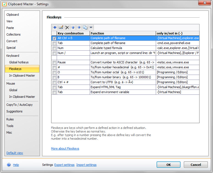Enable the Expand HTML/XML Tag checkbox

(x=54, y=87)
